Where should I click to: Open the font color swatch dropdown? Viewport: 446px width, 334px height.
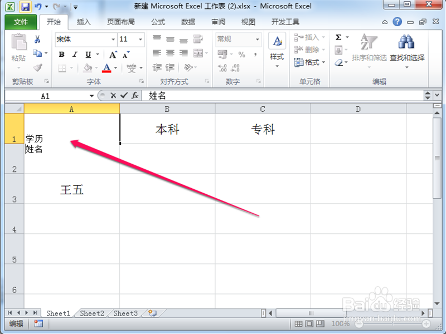117,67
